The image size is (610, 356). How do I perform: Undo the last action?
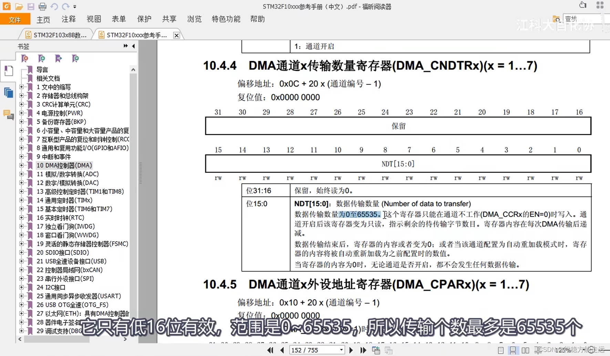[54, 7]
